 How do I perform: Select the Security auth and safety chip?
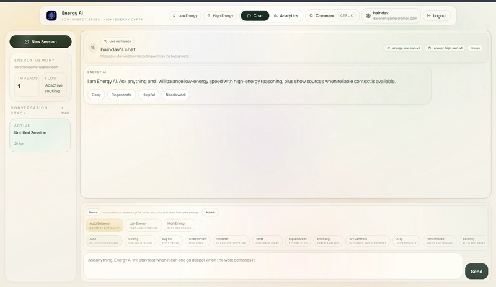click(x=473, y=241)
